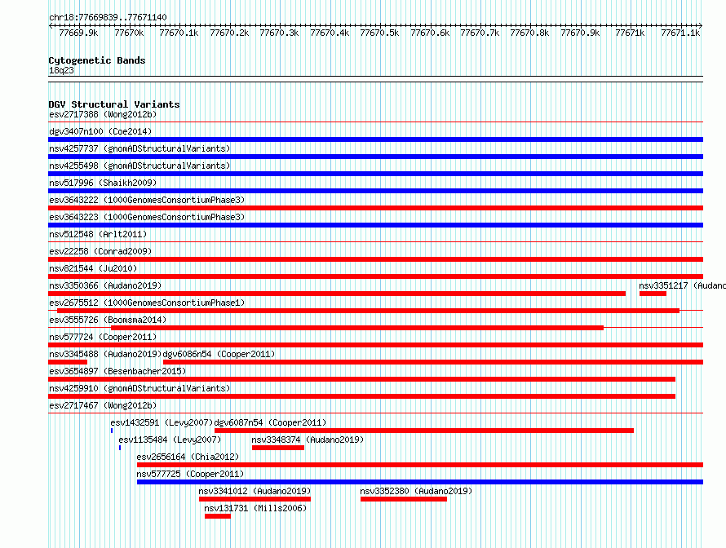
Task: Open nsv4259910 gnomAD variant label
Action: point(139,388)
